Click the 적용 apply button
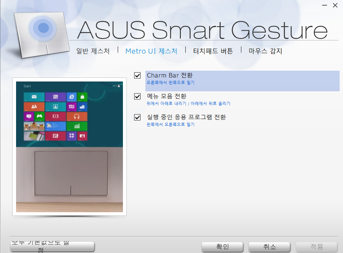 point(316,247)
